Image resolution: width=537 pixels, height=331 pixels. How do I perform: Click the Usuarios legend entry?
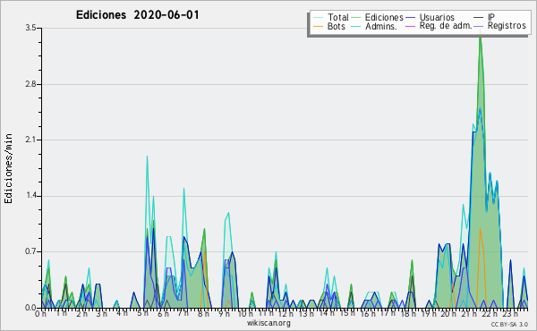pos(437,17)
